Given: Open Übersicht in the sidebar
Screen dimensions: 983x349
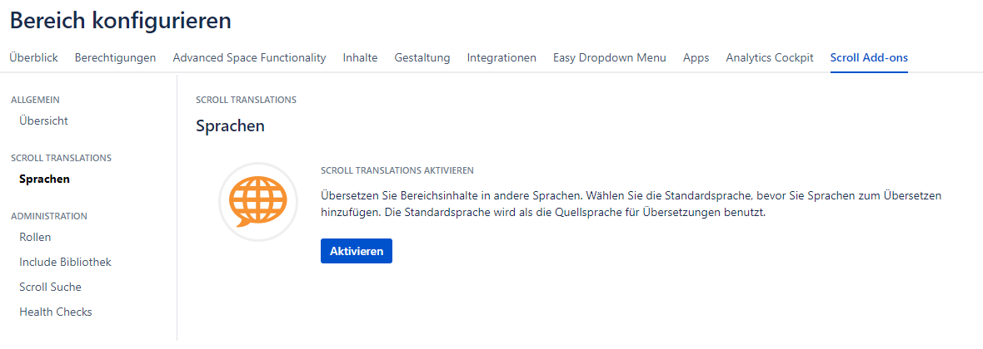Looking at the screenshot, I should (44, 120).
